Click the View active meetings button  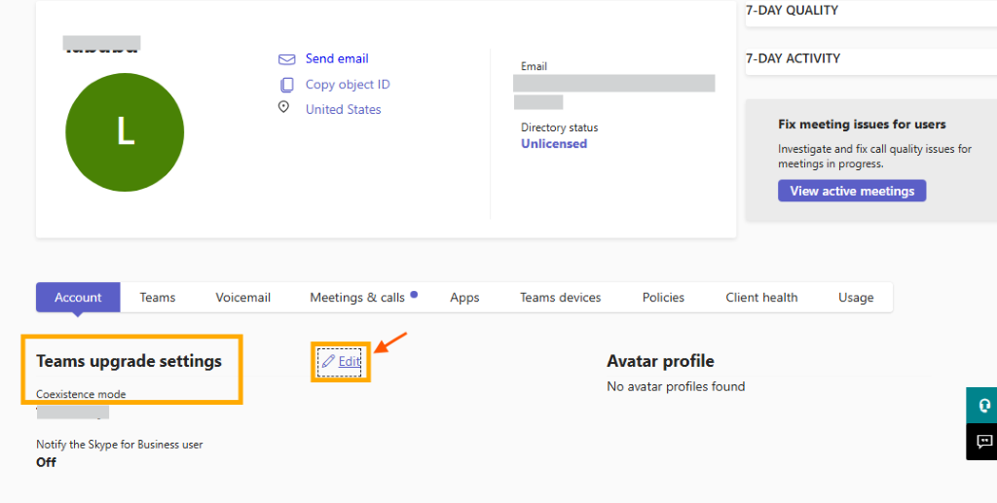coord(852,191)
